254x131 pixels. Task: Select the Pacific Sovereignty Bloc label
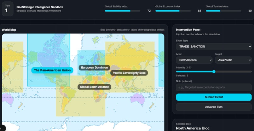[x=129, y=73]
